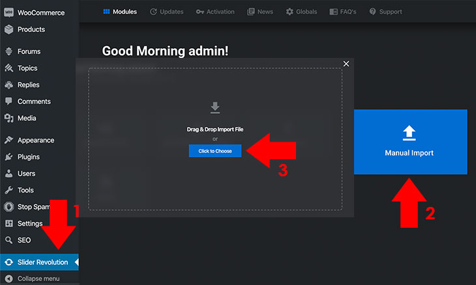Open the FAQ's tab
This screenshot has width=476, height=285.
[343, 12]
